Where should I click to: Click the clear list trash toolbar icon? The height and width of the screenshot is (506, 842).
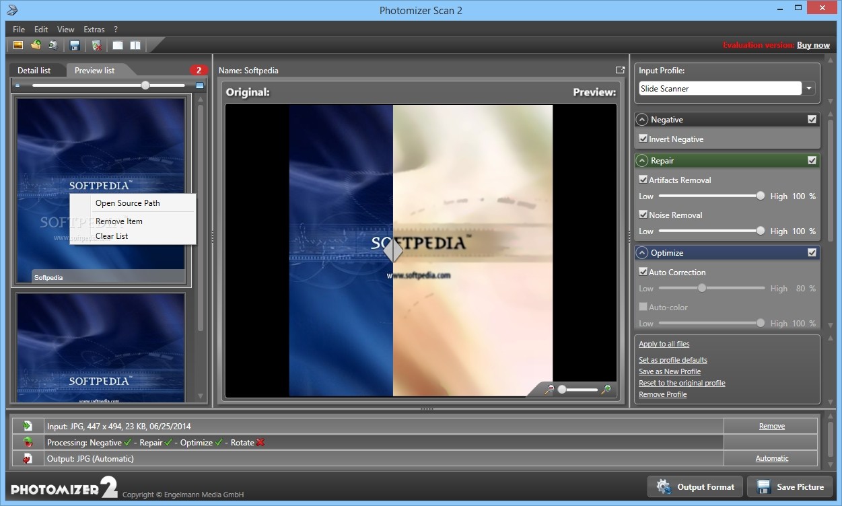click(97, 46)
